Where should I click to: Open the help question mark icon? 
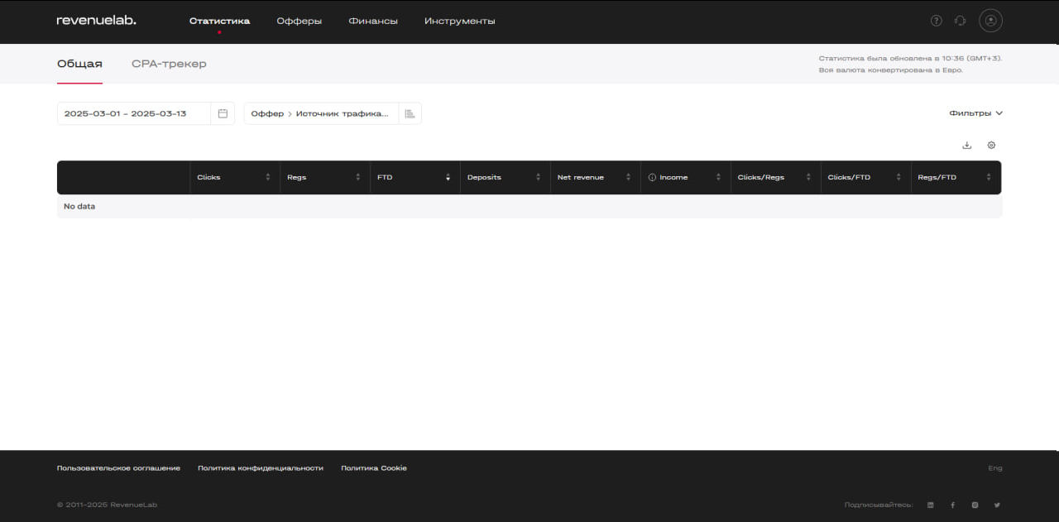coord(936,21)
